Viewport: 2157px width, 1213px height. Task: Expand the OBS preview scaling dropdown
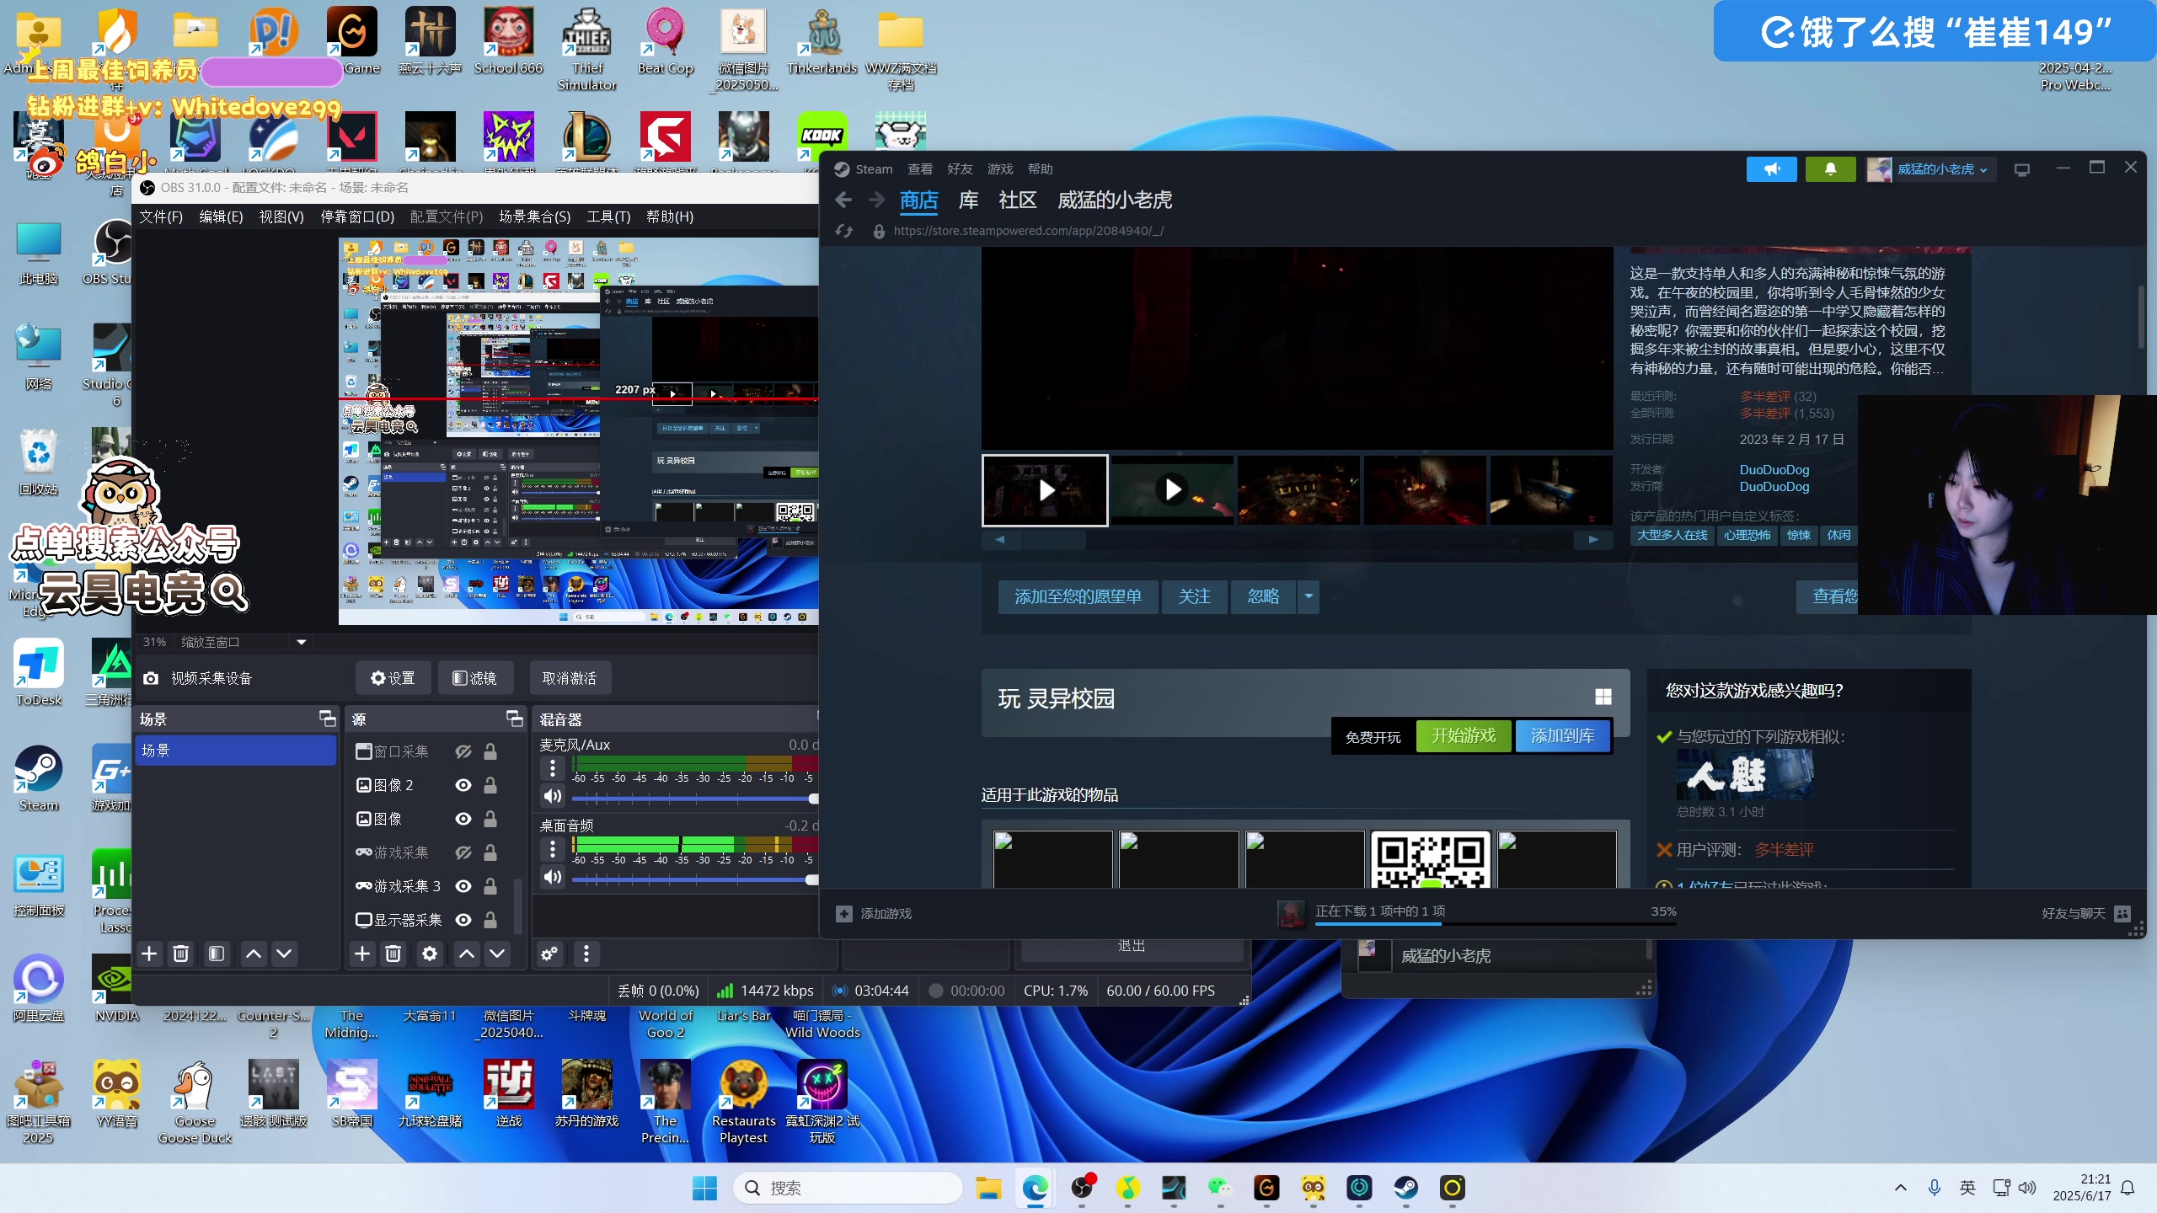[302, 642]
